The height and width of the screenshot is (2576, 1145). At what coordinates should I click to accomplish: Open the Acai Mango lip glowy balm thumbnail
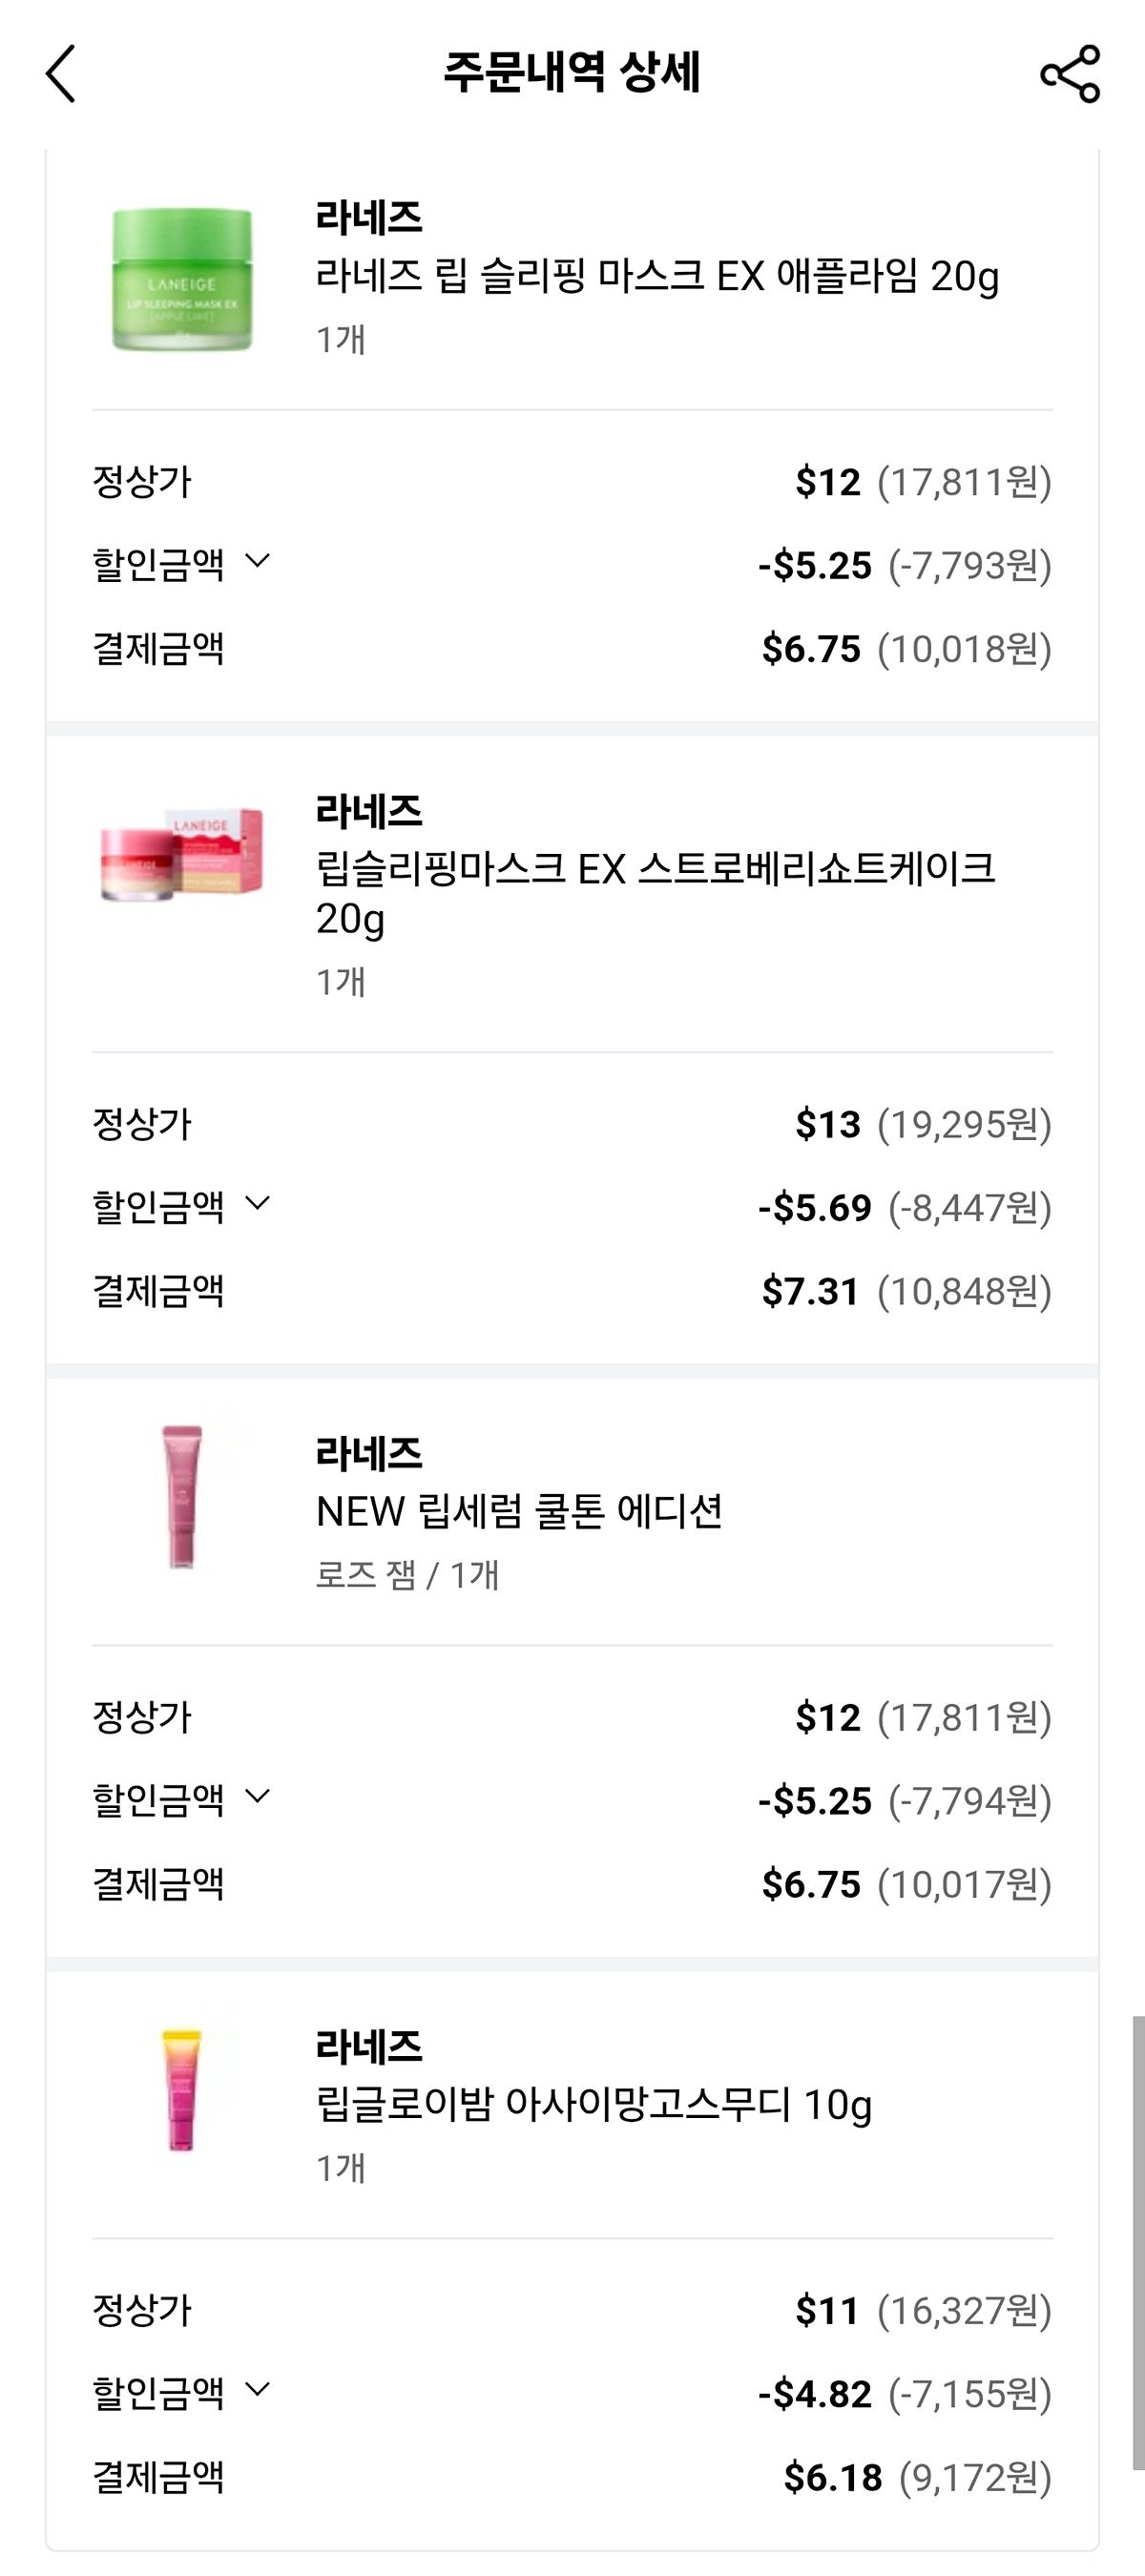[x=182, y=2090]
